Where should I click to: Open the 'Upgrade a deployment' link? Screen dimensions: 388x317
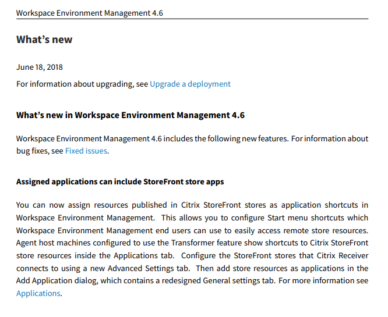pyautogui.click(x=190, y=84)
